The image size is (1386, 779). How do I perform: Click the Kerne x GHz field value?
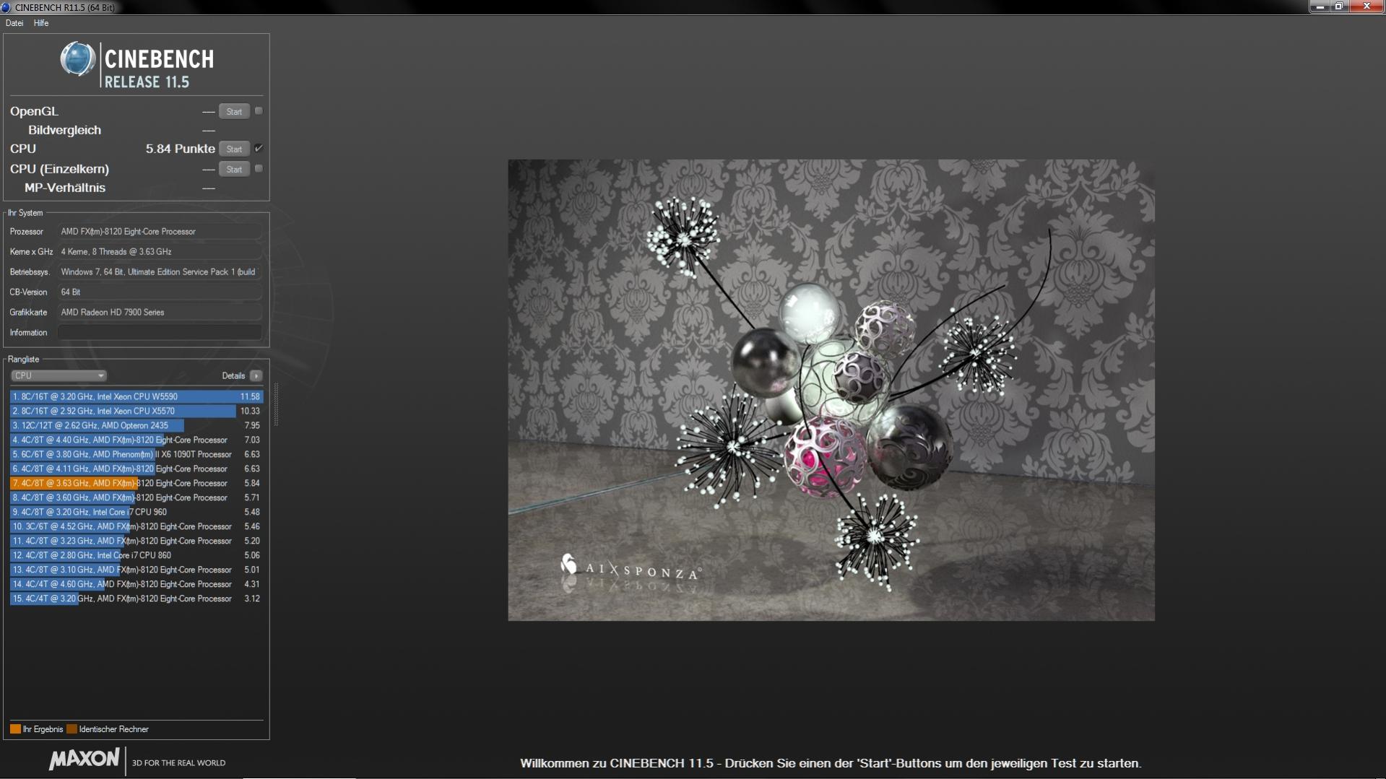pyautogui.click(x=160, y=252)
